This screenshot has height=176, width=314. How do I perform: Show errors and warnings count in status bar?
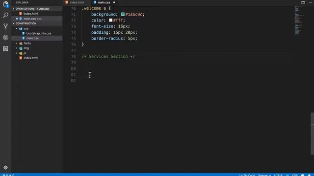pyautogui.click(x=8, y=175)
